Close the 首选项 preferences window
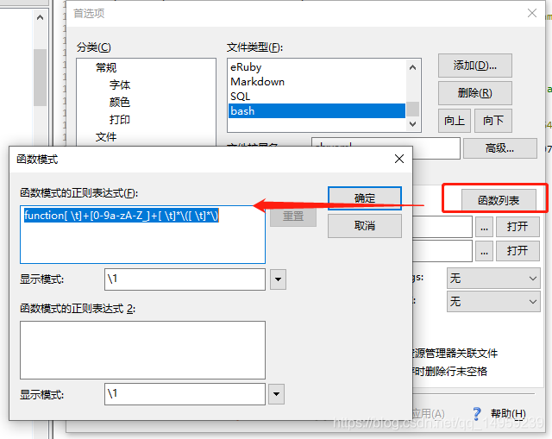Image resolution: width=552 pixels, height=439 pixels. 532,14
